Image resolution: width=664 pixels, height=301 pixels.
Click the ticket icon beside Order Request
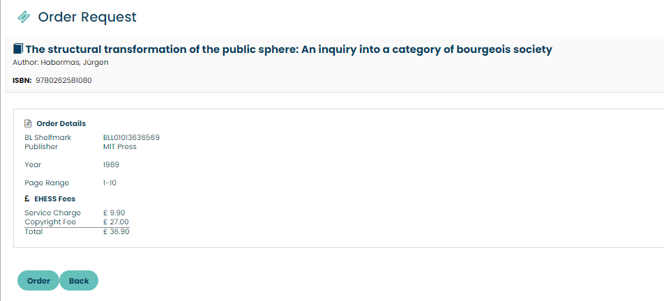tap(24, 17)
